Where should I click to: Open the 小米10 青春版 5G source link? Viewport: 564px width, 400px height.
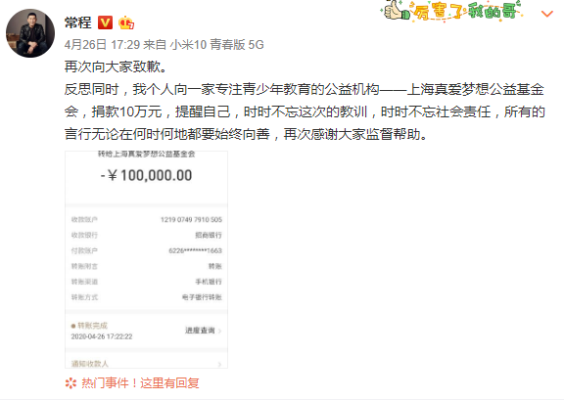coord(217,45)
